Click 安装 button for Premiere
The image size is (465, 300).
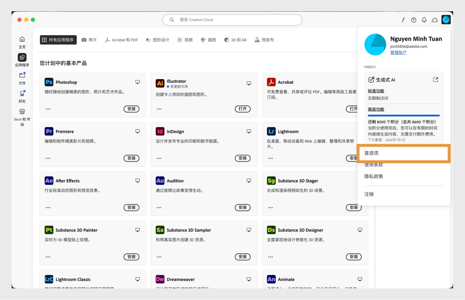[x=132, y=158]
